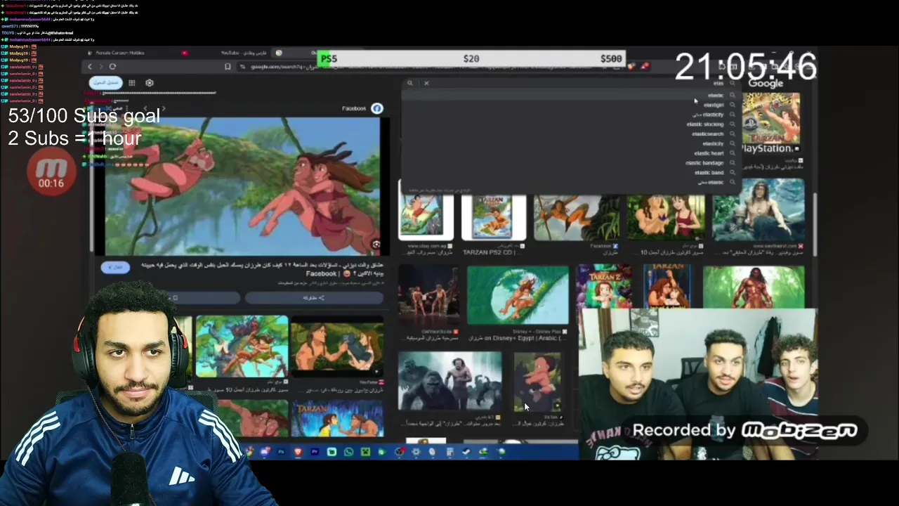Click the blue sign-in button
The image size is (899, 506).
coord(106,83)
